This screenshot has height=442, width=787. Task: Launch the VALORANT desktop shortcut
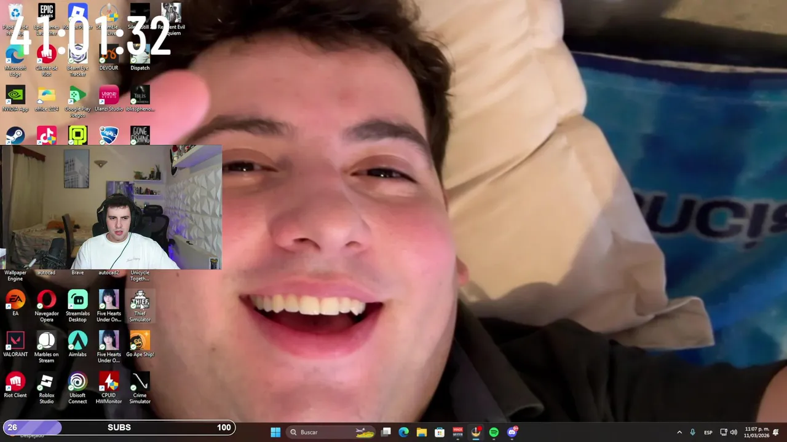(x=15, y=344)
